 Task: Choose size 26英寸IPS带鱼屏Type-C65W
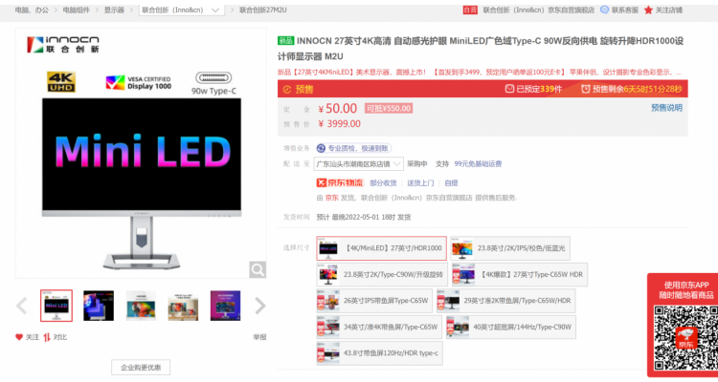pyautogui.click(x=374, y=301)
